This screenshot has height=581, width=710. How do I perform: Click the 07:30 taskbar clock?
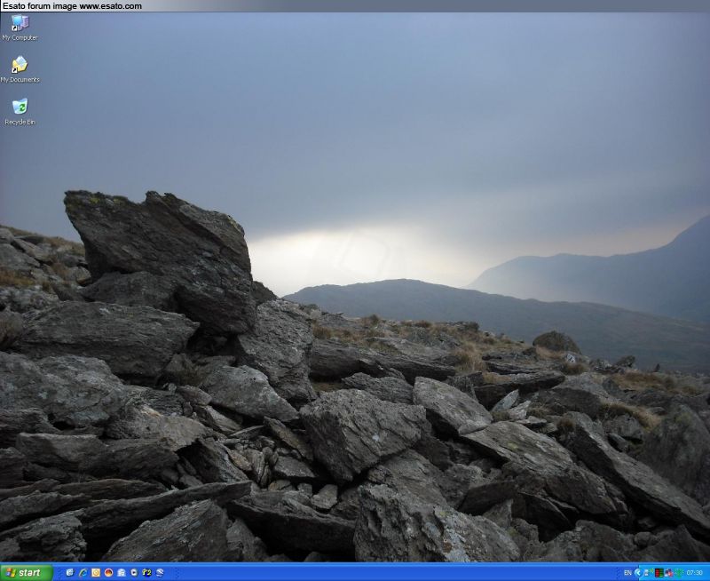695,573
